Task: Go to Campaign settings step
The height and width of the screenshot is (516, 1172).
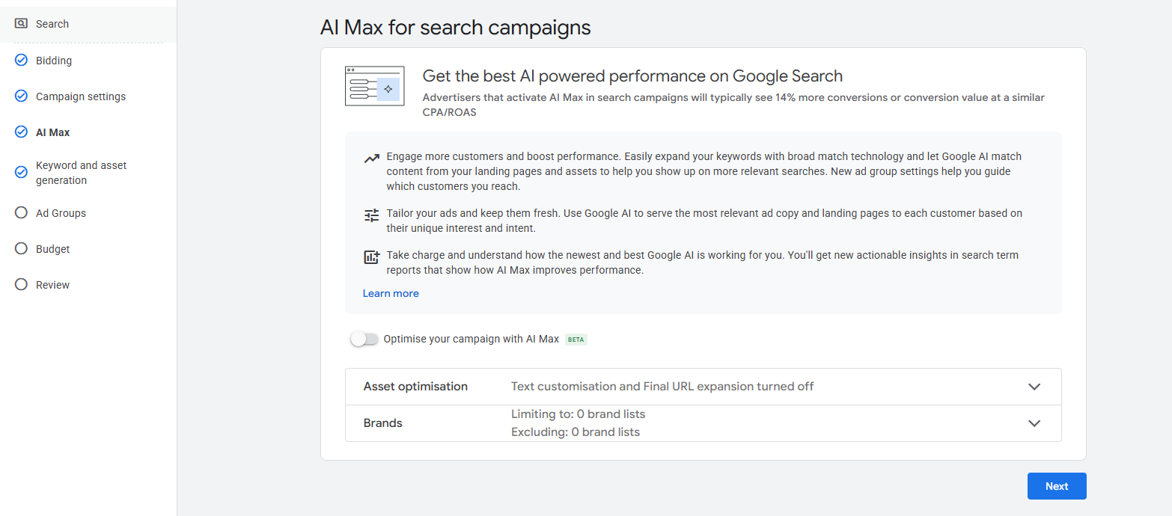Action: tap(81, 96)
